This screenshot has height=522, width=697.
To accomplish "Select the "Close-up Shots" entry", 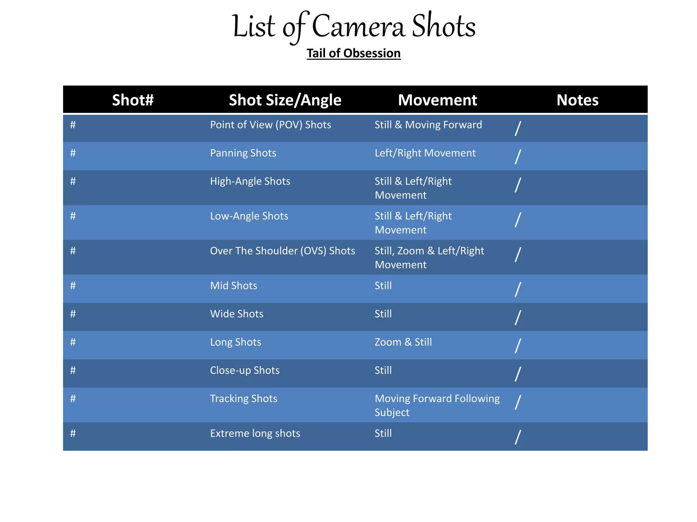I will [245, 370].
